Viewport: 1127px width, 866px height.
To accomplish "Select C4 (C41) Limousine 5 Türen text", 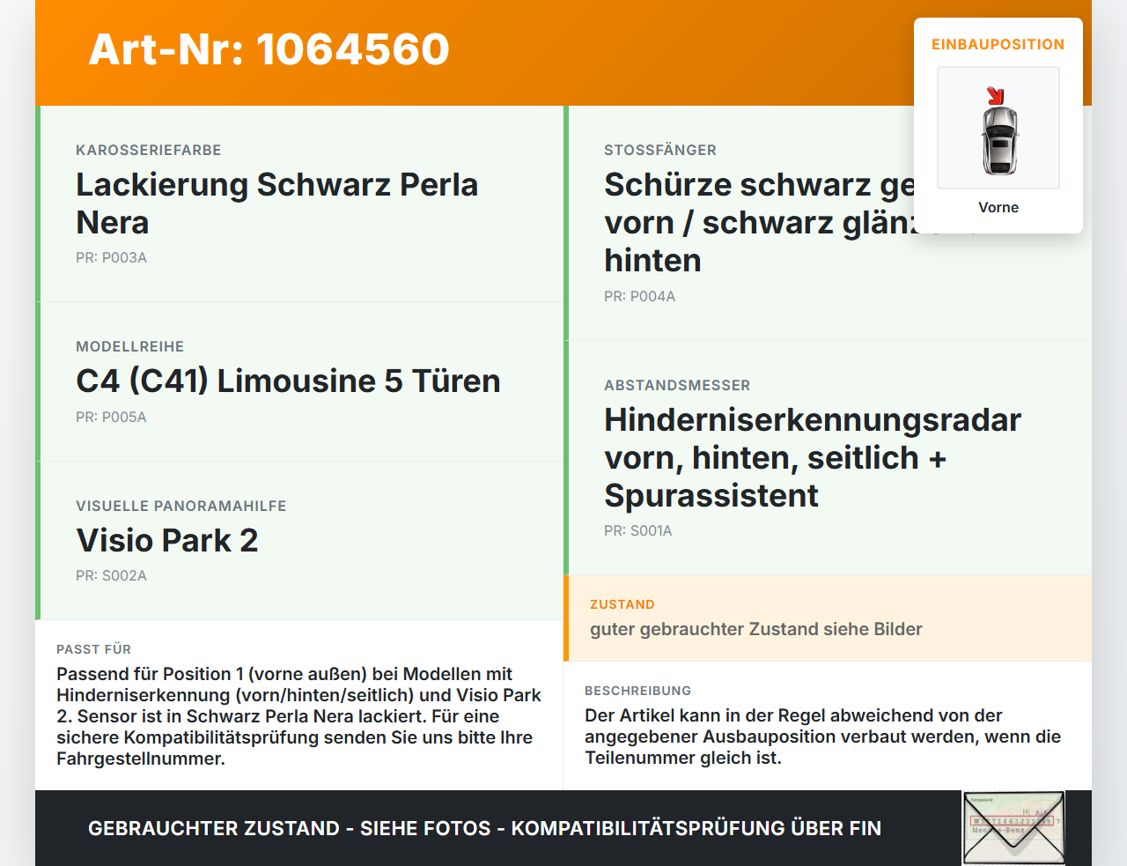I will 288,381.
